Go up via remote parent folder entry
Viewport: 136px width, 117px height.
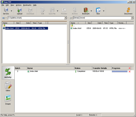pyautogui.click(x=73, y=26)
